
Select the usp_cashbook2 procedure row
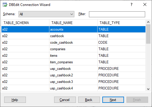pos(73,75)
